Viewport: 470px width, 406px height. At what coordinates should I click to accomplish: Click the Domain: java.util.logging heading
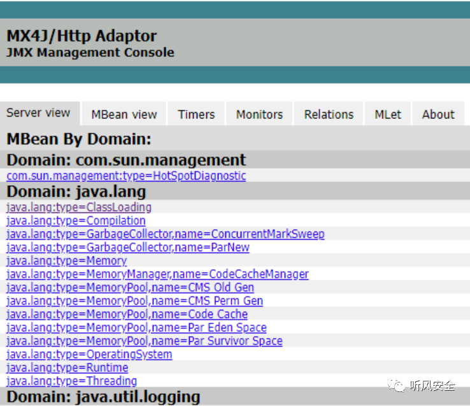click(x=103, y=396)
